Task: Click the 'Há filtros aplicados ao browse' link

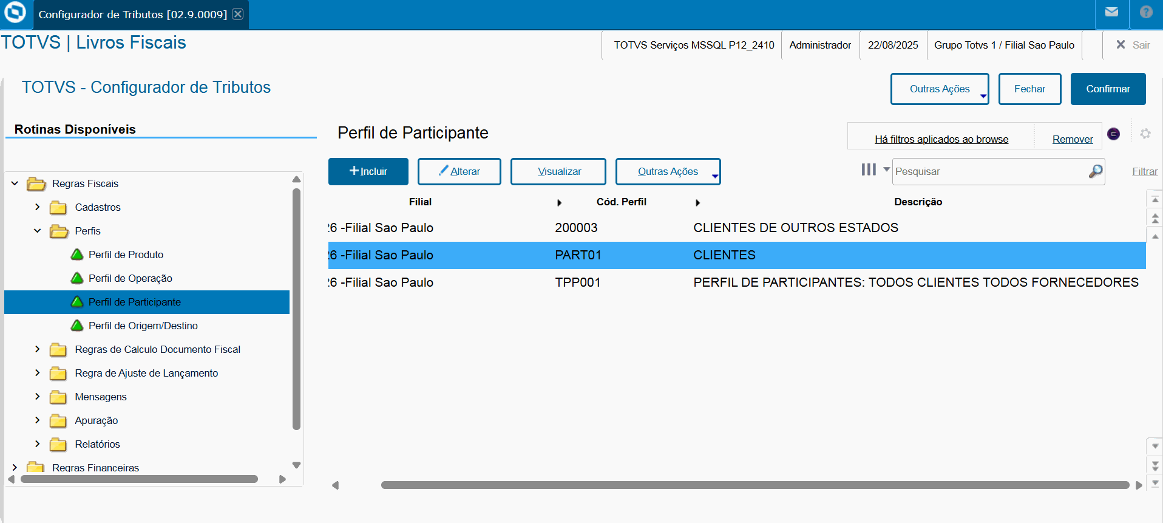Action: 941,139
